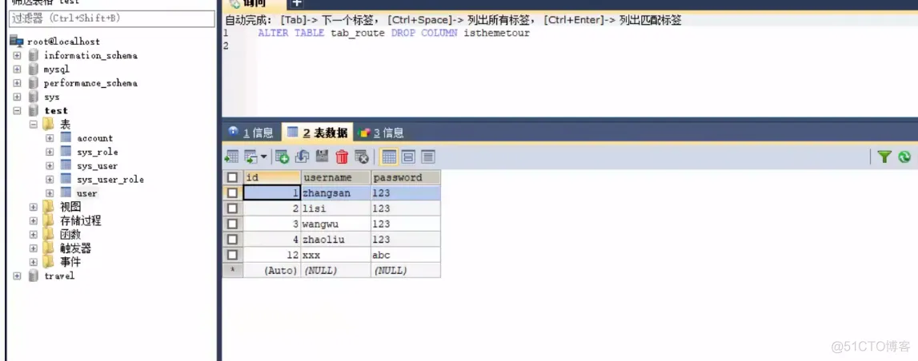Viewport: 918px width, 361px height.
Task: Click the sys database icon
Action: click(34, 97)
